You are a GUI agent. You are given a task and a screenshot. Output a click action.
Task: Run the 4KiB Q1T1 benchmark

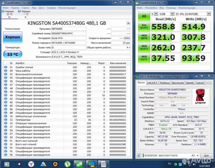click(x=144, y=58)
